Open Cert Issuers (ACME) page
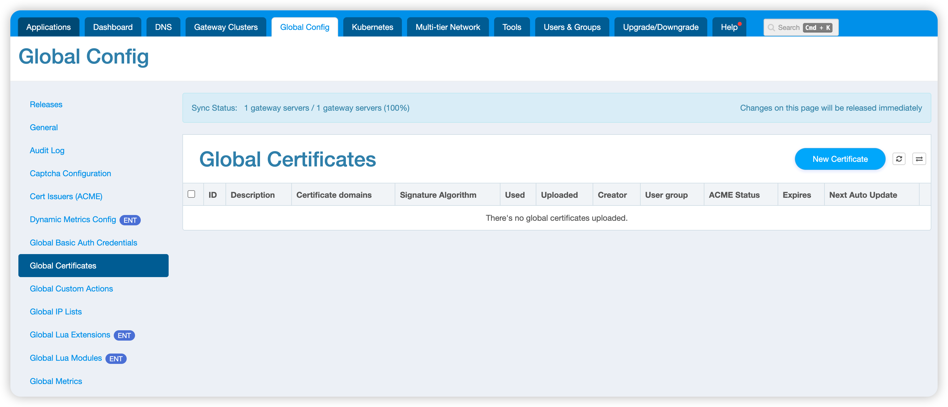This screenshot has height=407, width=948. point(66,196)
